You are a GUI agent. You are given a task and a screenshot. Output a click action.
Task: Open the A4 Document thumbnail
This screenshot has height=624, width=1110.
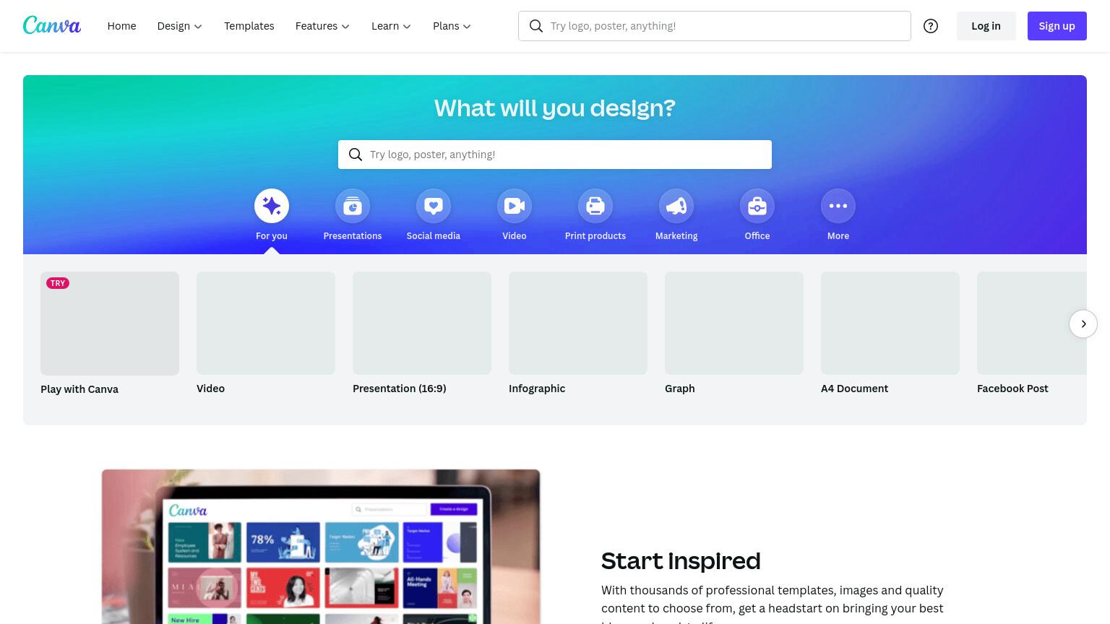(890, 323)
